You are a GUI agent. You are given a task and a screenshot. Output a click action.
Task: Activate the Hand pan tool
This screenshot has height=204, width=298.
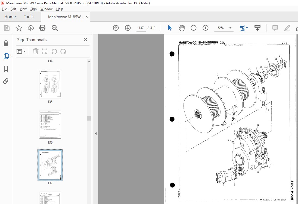pyautogui.click(x=182, y=28)
